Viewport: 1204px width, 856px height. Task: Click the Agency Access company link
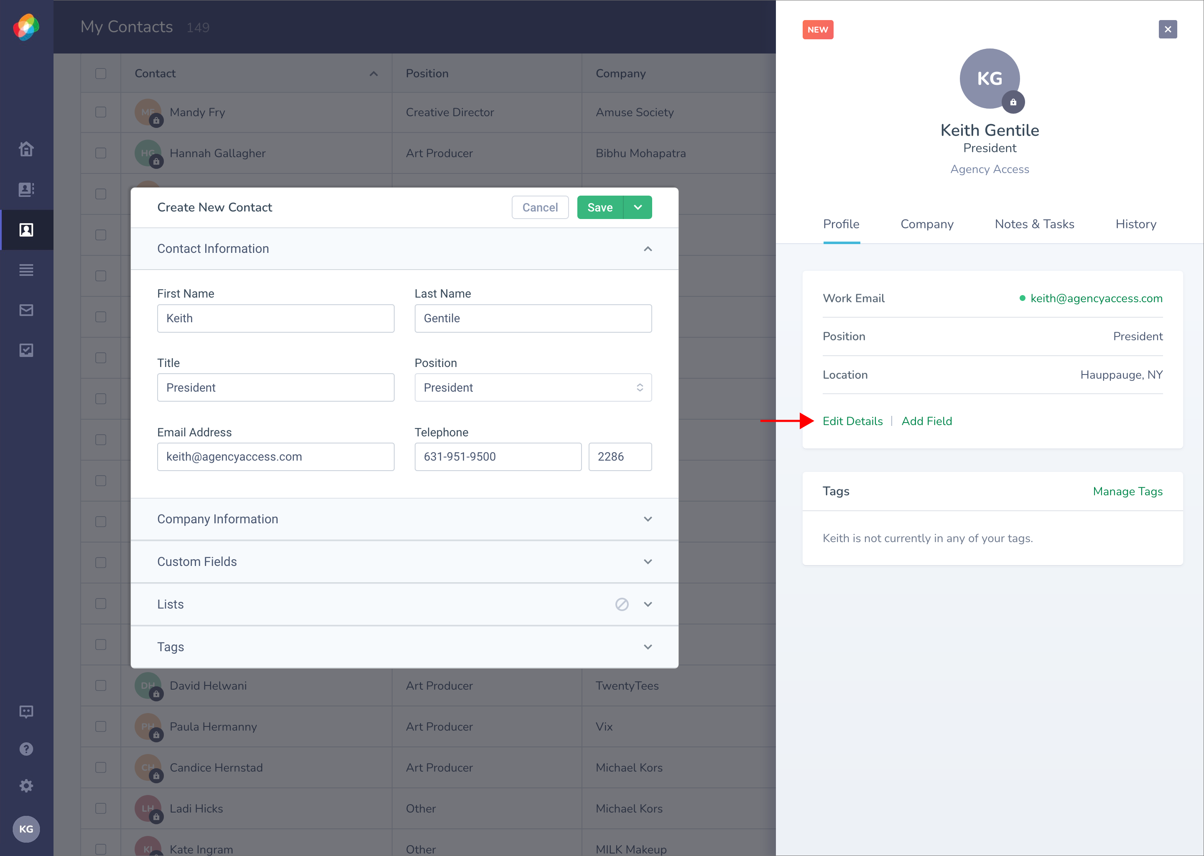990,169
